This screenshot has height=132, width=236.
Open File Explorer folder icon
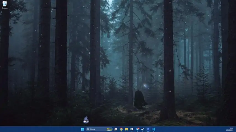click(x=126, y=129)
